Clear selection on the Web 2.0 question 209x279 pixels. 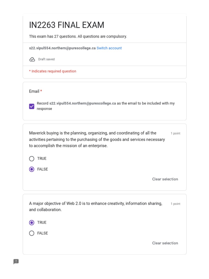pos(165,243)
